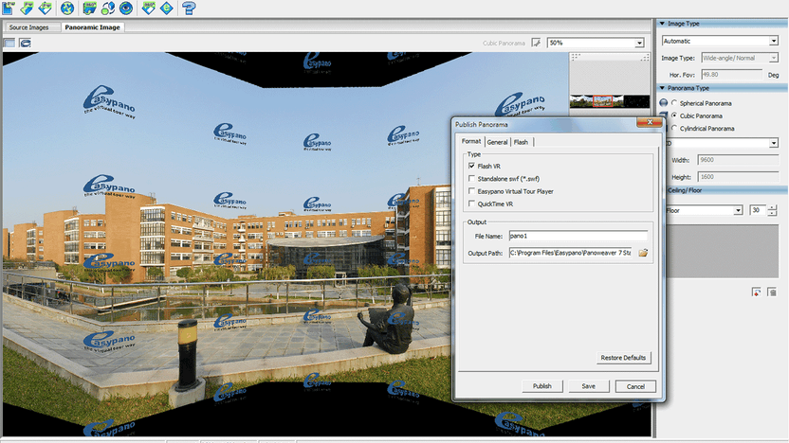Enable Easypano Virtual Tour Player checkbox
Viewport: 789px width, 443px height.
[x=471, y=191]
